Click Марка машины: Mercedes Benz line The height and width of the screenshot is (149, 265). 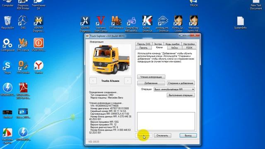[x=107, y=98]
